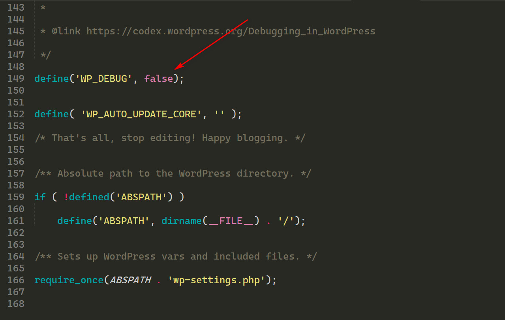Click line number 161 in the gutter
Image resolution: width=505 pixels, height=320 pixels.
(16, 221)
